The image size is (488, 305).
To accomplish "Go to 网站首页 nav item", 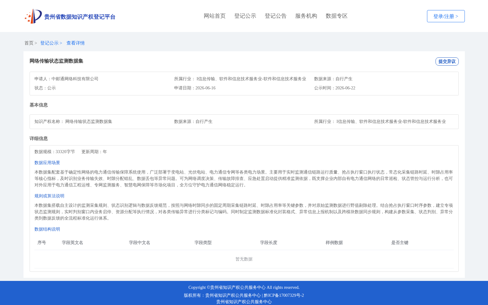I will 215,16.
